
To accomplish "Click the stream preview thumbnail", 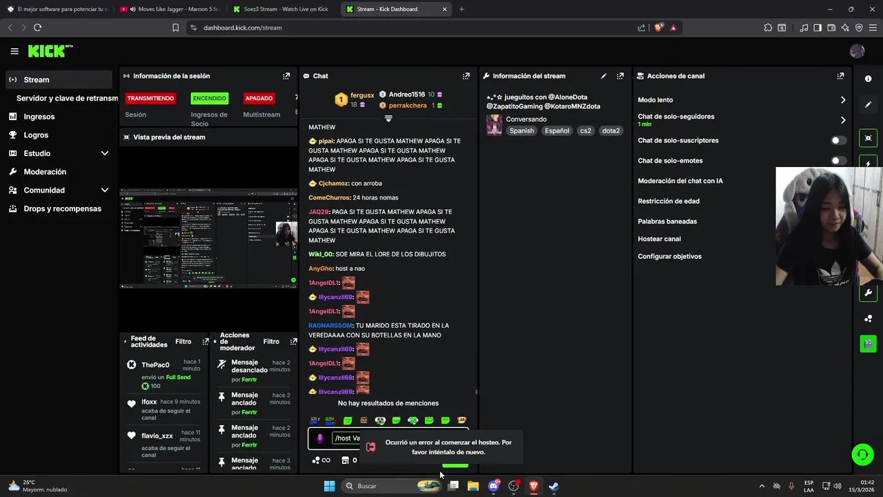I will tap(208, 238).
